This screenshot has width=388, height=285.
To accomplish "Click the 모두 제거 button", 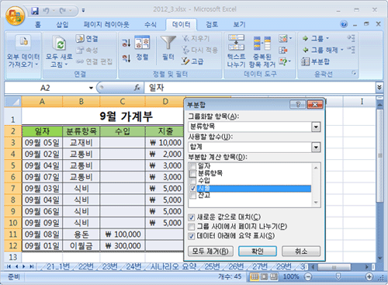I will pyautogui.click(x=210, y=251).
